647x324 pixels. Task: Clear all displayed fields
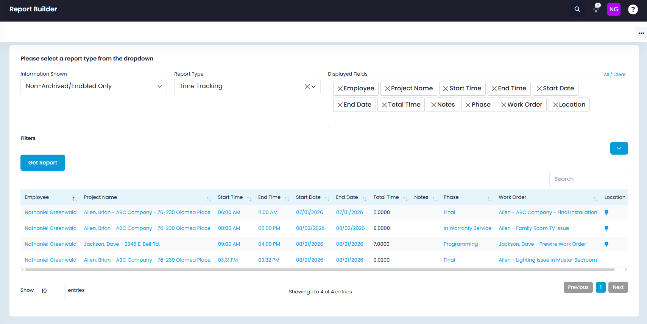tap(620, 74)
